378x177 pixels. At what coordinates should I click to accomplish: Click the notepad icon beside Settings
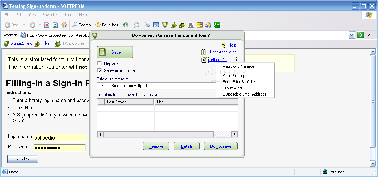[x=204, y=59]
